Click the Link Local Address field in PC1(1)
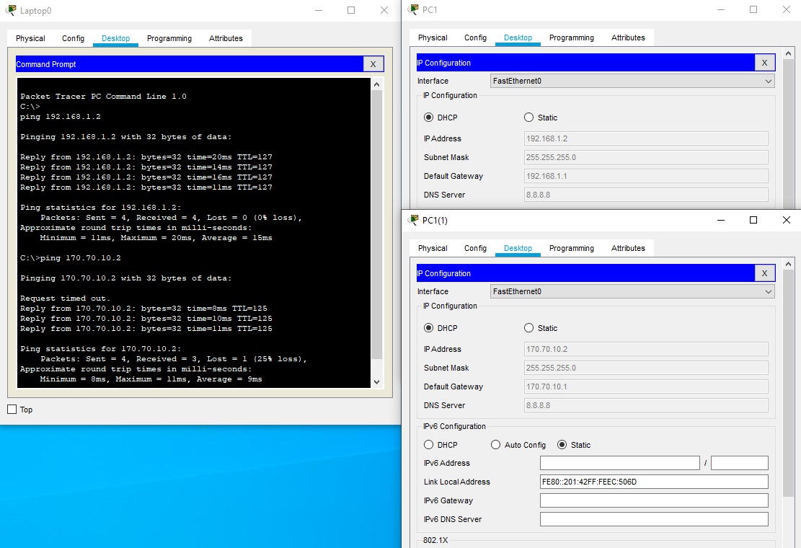 click(654, 482)
